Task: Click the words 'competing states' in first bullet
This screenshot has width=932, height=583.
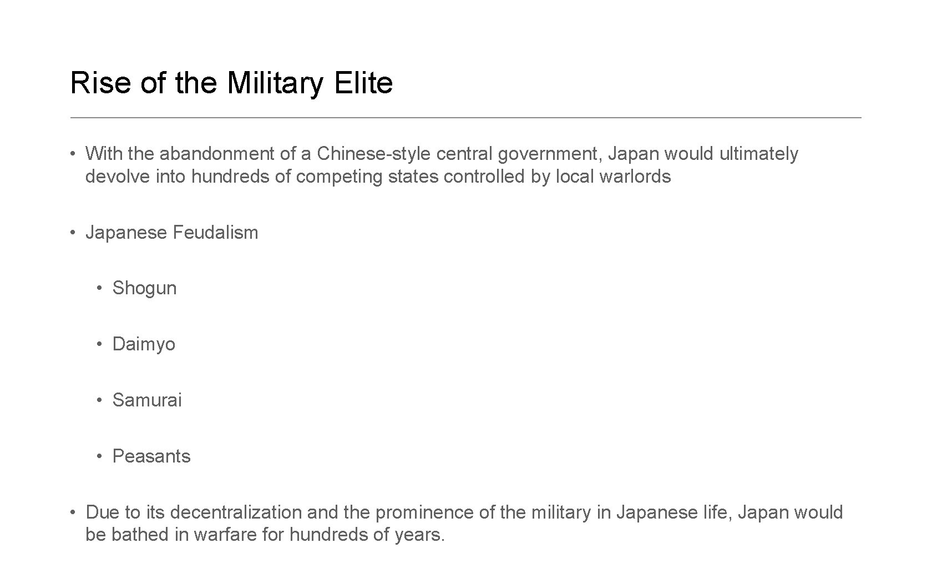Action: point(367,177)
